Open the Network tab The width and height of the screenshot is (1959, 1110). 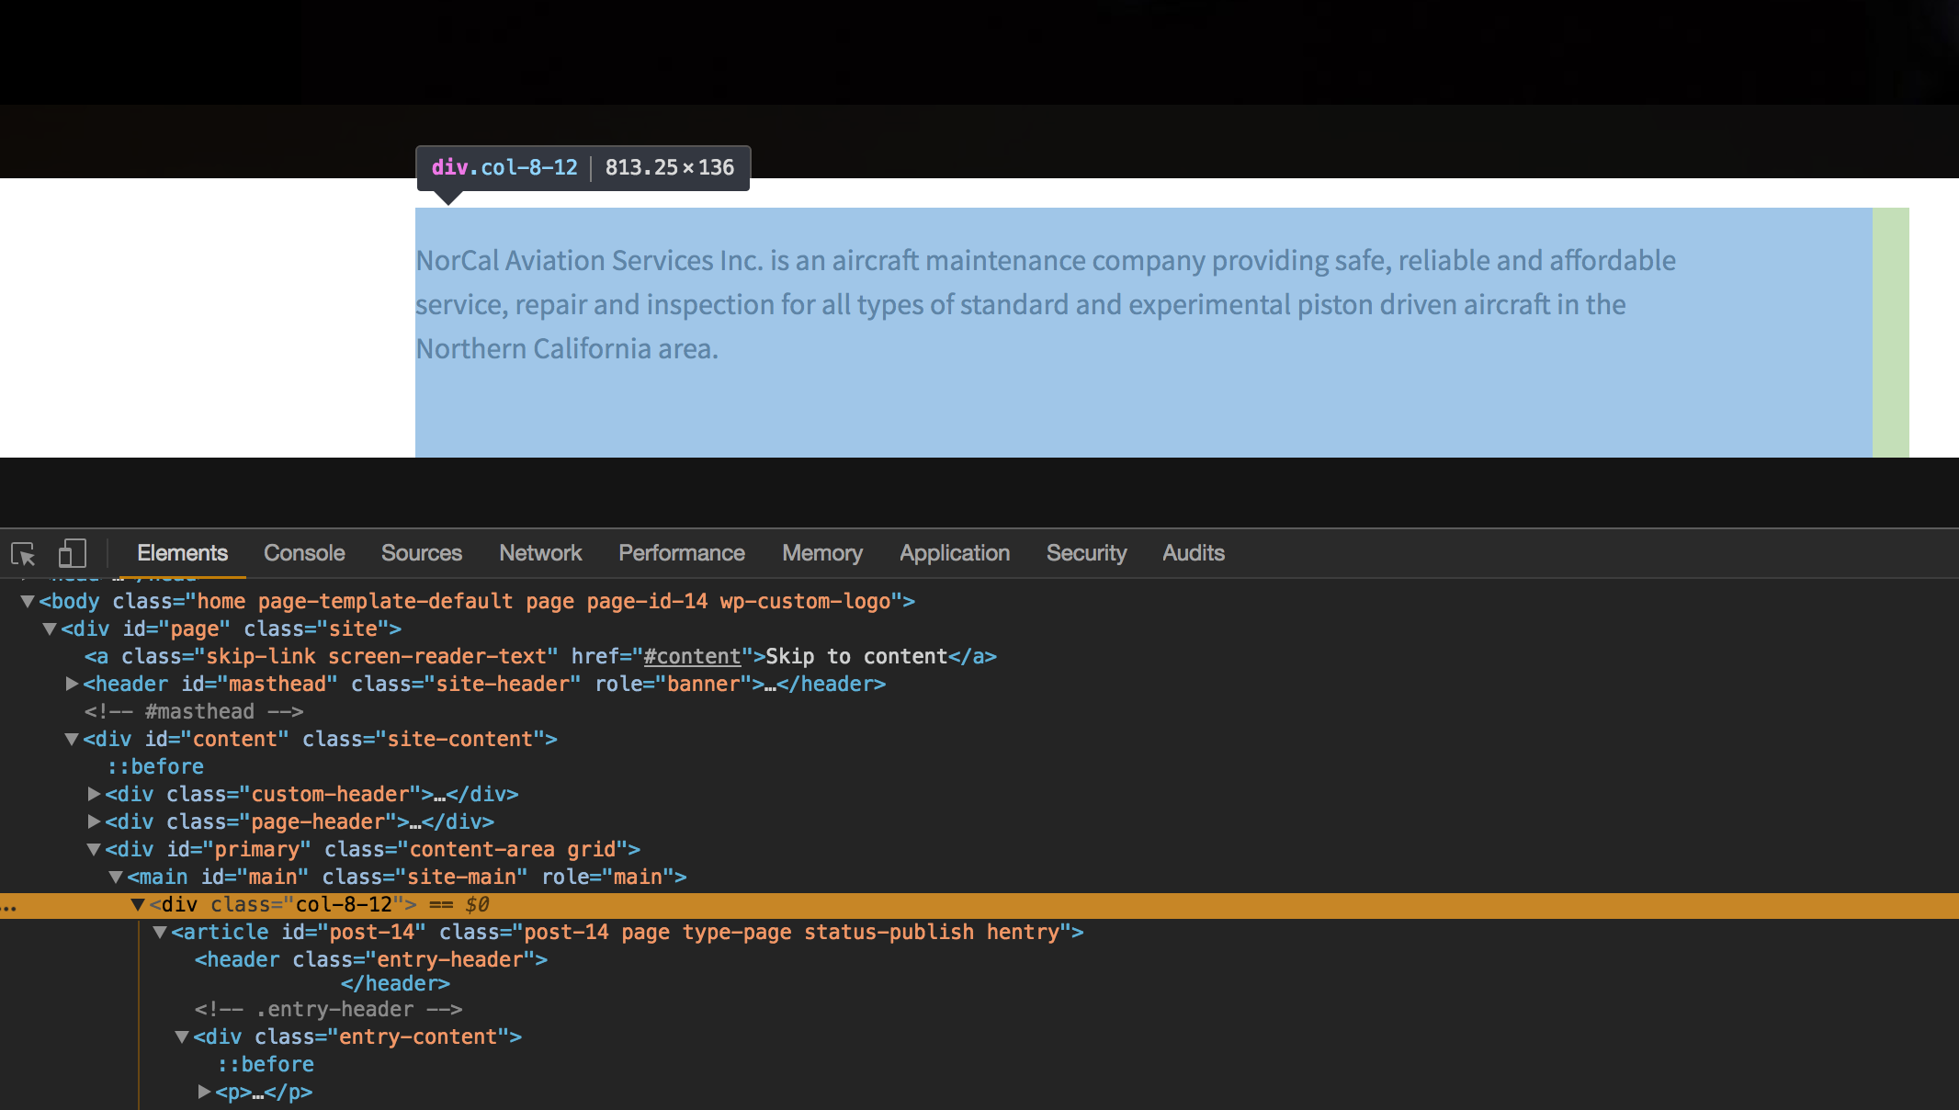(x=540, y=553)
